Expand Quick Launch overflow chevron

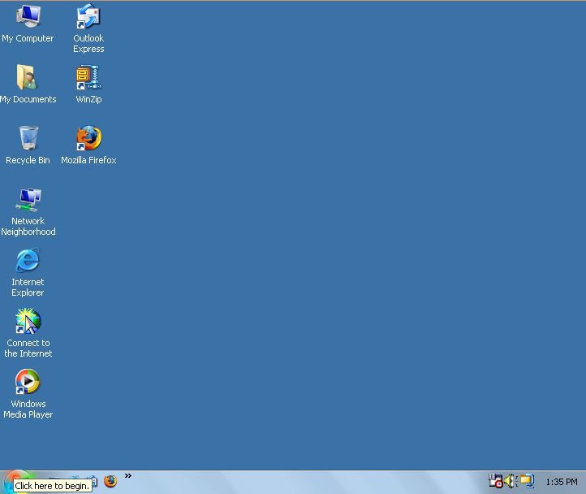click(x=127, y=476)
